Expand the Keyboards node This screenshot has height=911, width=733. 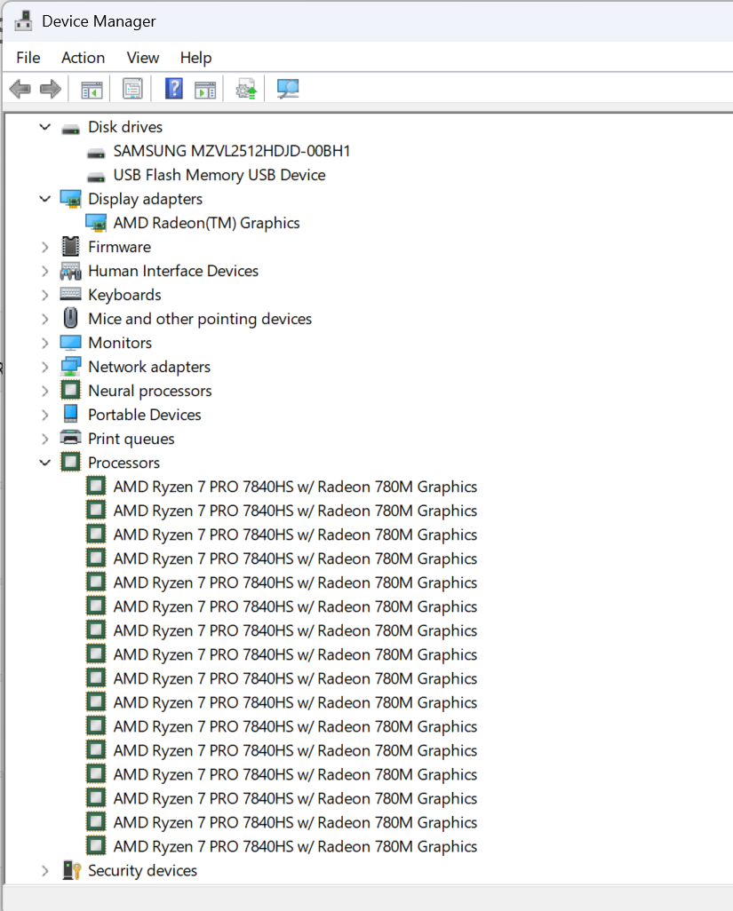click(x=44, y=295)
